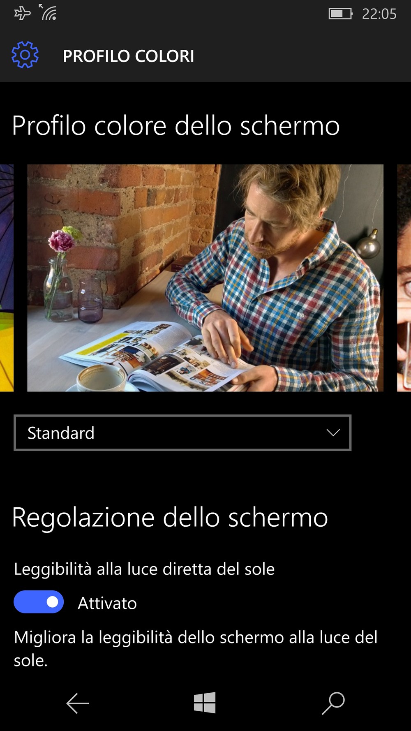This screenshot has width=411, height=731.
Task: Tap the 22:05 clock in status bar
Action: (379, 14)
